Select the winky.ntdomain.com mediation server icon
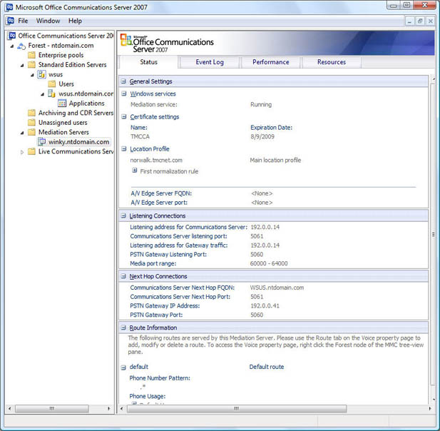This screenshot has width=440, height=431. 41,141
